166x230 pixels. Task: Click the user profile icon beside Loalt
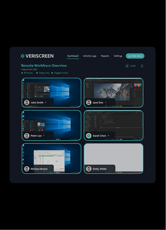coord(127,66)
